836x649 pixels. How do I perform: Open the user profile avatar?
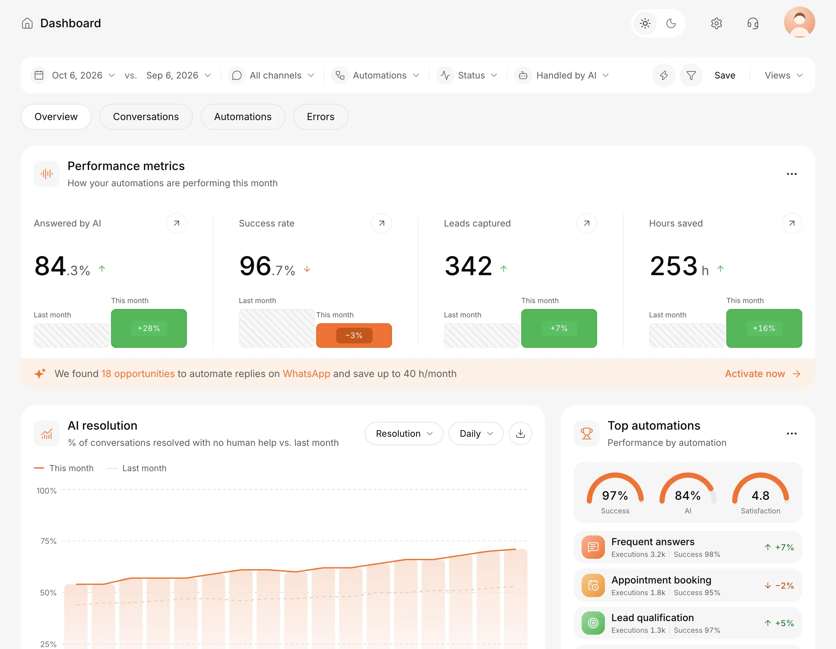[x=799, y=22]
